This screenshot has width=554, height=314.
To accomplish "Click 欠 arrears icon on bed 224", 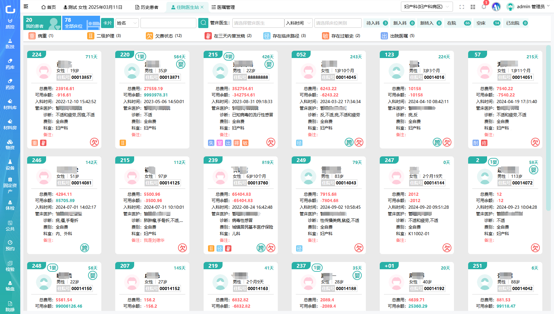I will [94, 142].
